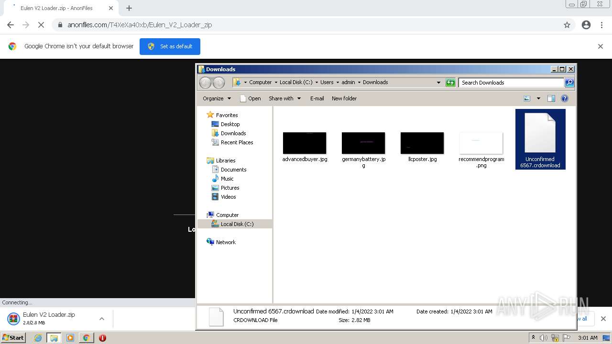Bookmark this page with the star icon
Screen dimensions: 612x344
567,25
